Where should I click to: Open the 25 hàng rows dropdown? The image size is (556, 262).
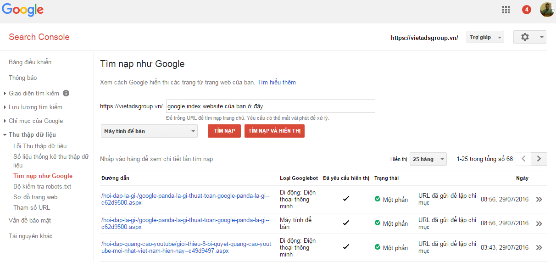(428, 159)
